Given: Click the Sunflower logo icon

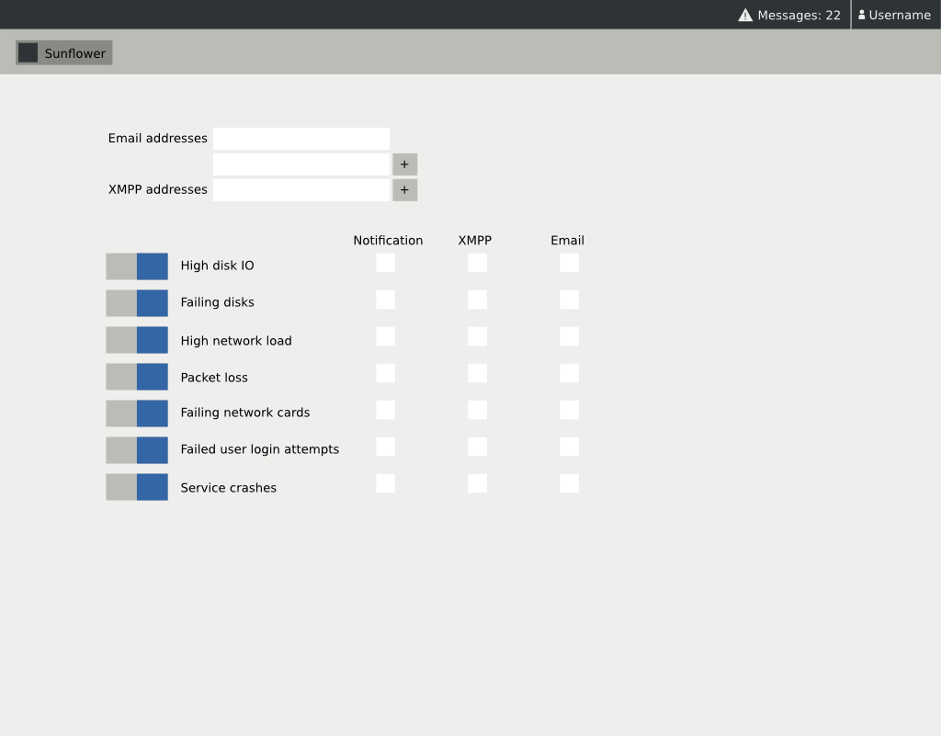Looking at the screenshot, I should [x=28, y=51].
